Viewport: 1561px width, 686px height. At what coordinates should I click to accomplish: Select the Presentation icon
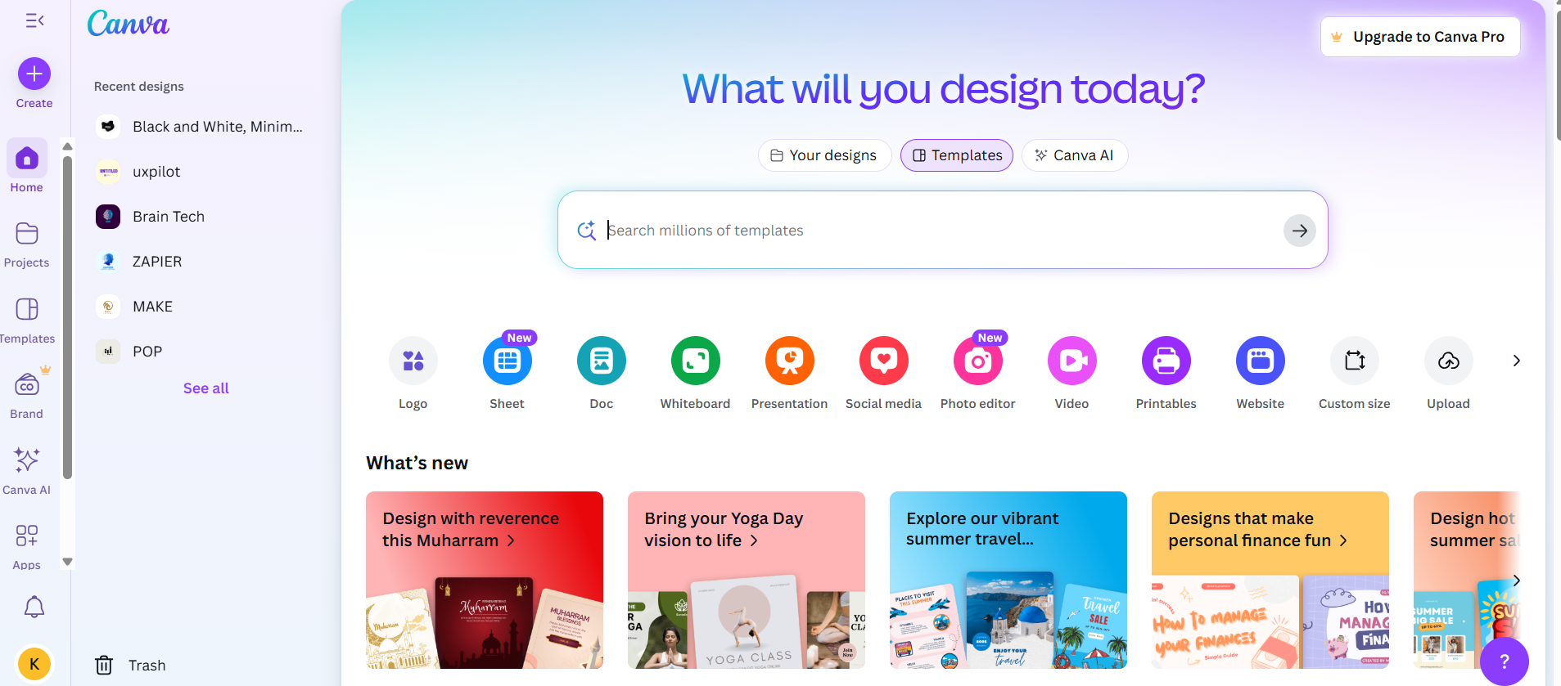point(789,361)
